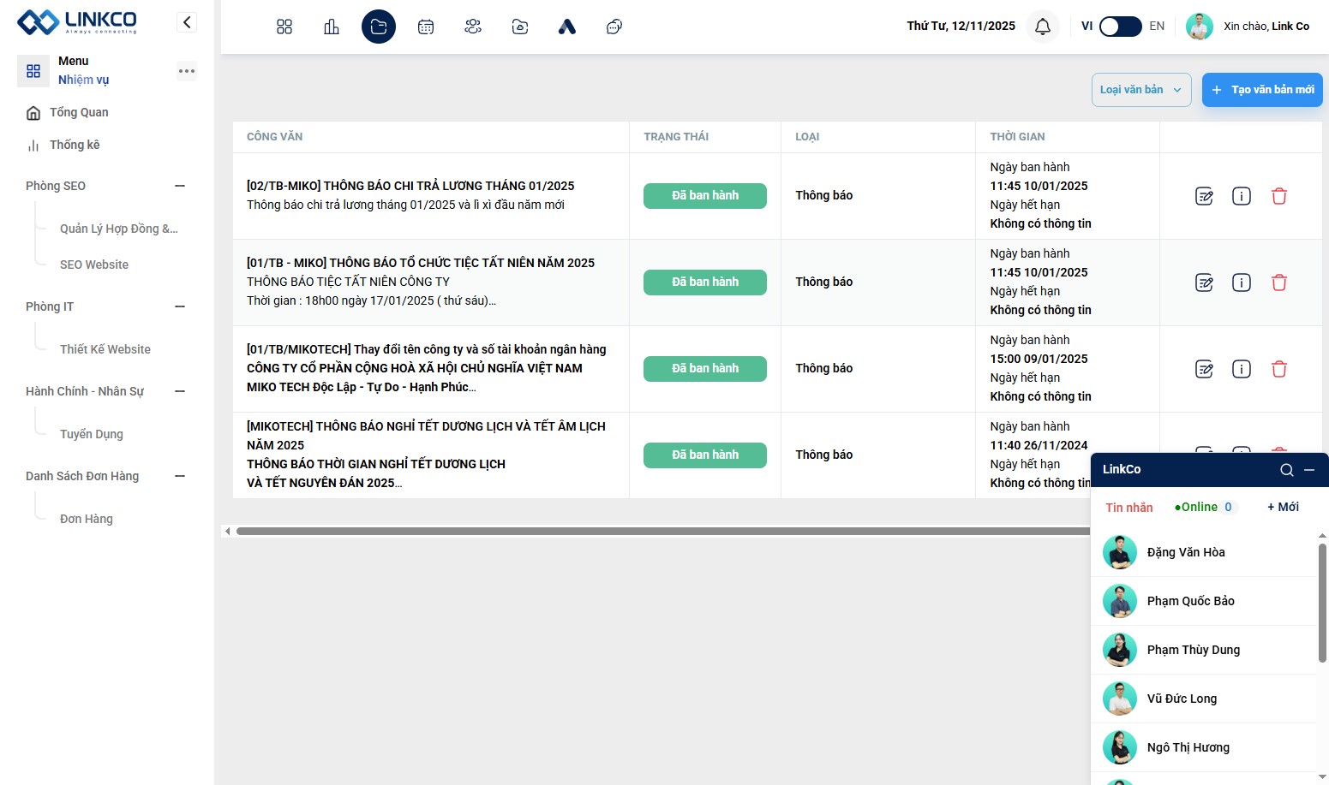Open Tổng Quan in the sidebar

click(x=79, y=112)
